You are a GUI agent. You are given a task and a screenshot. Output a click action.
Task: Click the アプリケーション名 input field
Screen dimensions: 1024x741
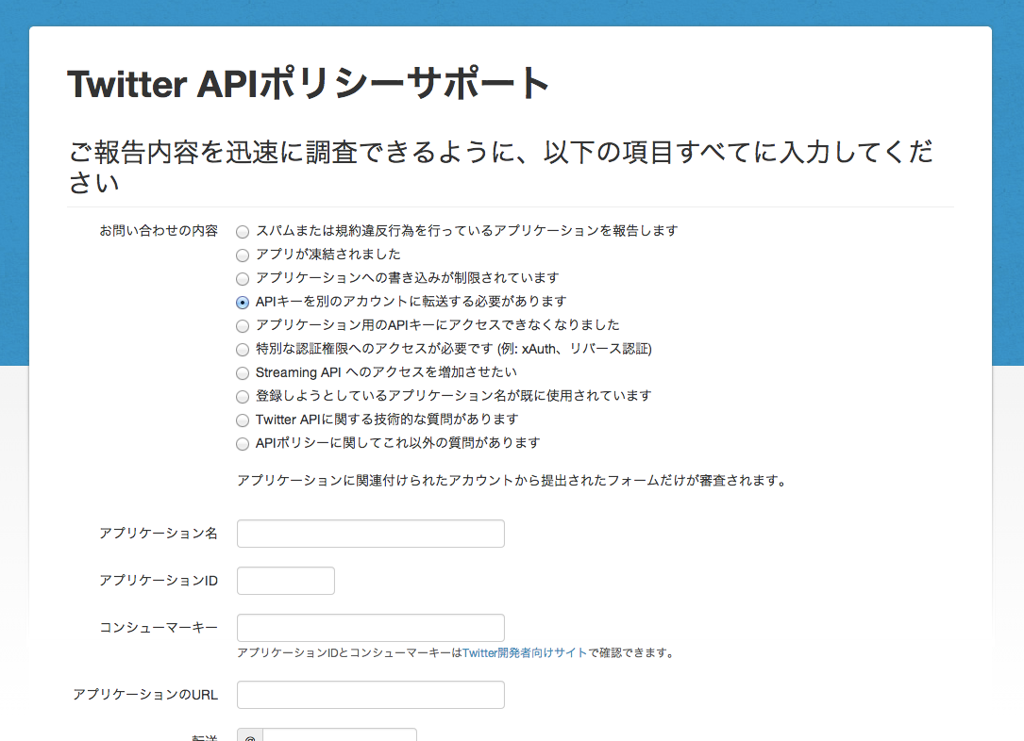pos(370,534)
